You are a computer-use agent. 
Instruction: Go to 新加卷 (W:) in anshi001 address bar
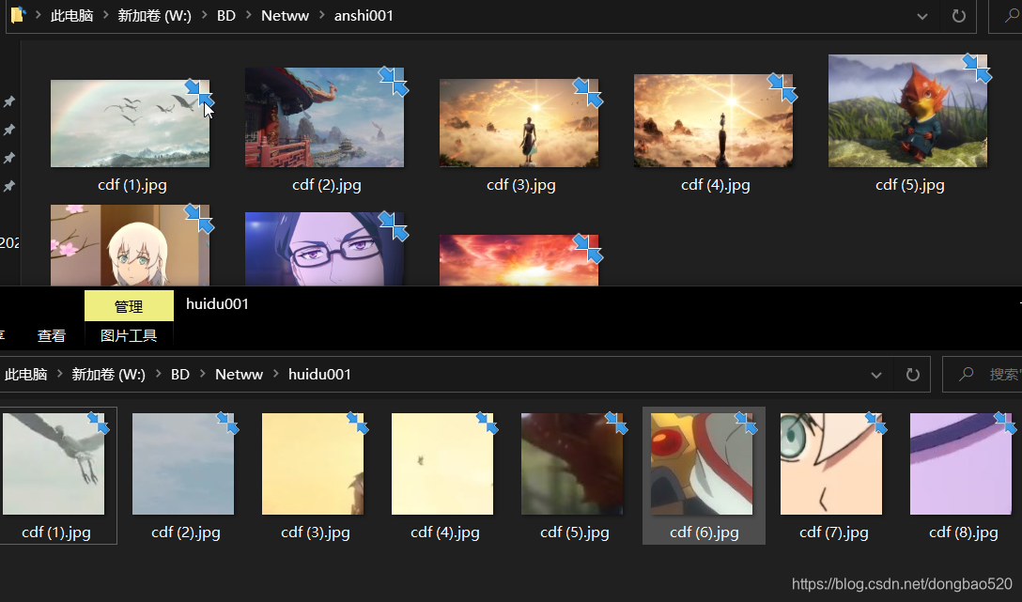point(154,16)
